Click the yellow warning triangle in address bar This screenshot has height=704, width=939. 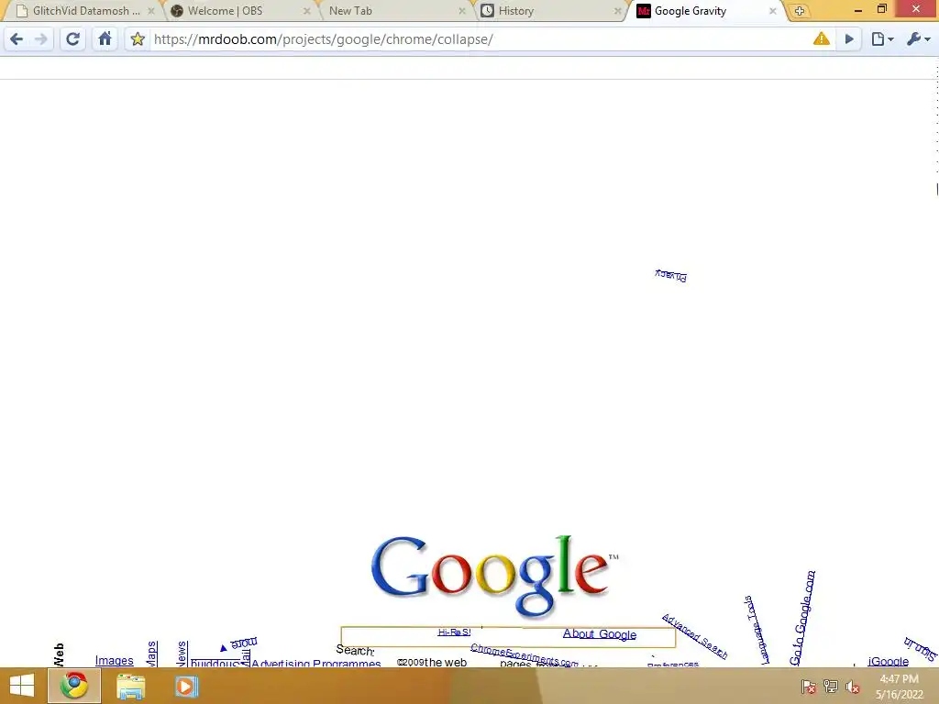pos(821,38)
